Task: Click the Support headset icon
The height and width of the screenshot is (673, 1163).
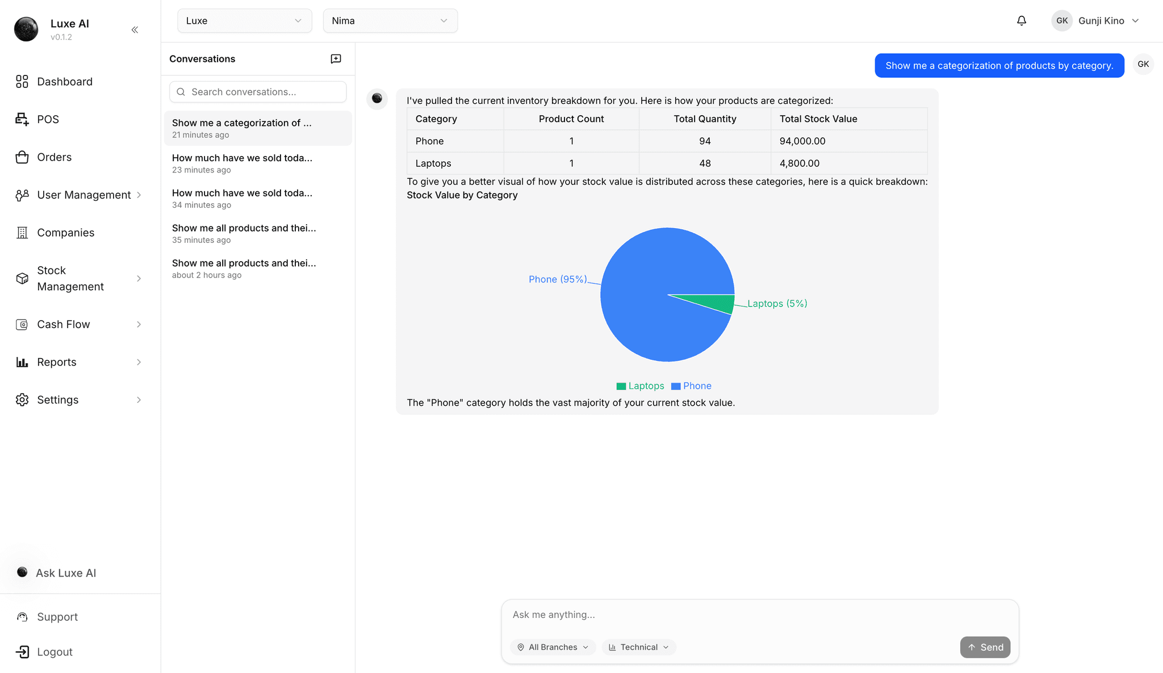Action: [x=22, y=617]
